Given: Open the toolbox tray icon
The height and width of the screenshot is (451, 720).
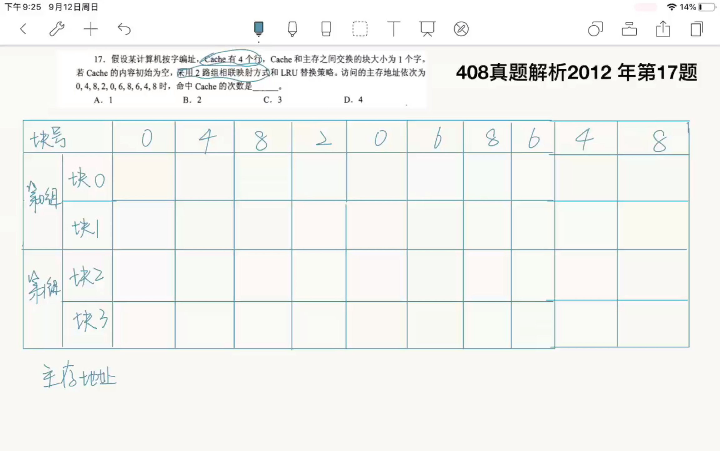Looking at the screenshot, I should [x=629, y=29].
